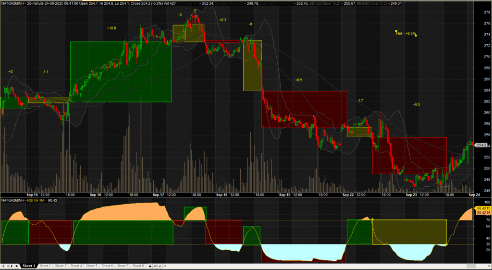Click the Sep 19 date axis label
The height and width of the screenshot is (270, 492).
click(x=284, y=195)
